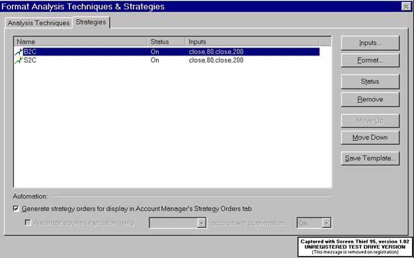Click the Inputs column header
The width and height of the screenshot is (414, 258).
253,42
